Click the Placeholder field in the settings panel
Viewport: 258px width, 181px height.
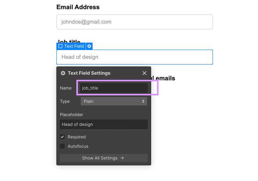[x=104, y=124]
